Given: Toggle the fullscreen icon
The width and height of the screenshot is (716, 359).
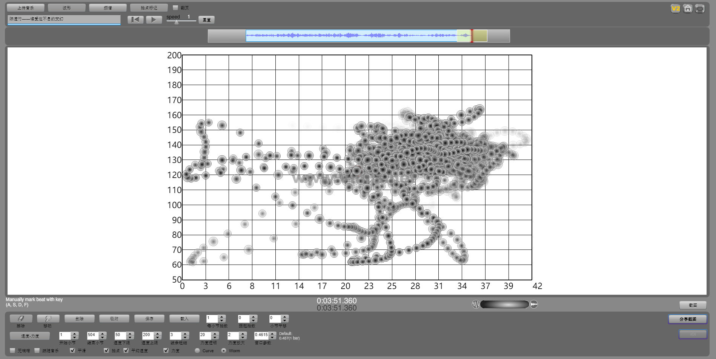Looking at the screenshot, I should coord(700,8).
